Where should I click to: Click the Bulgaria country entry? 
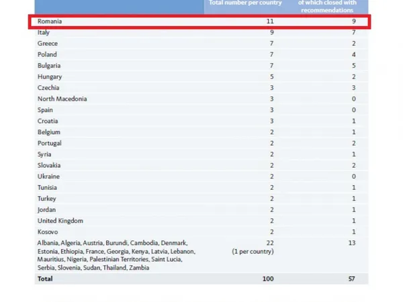[x=48, y=66]
